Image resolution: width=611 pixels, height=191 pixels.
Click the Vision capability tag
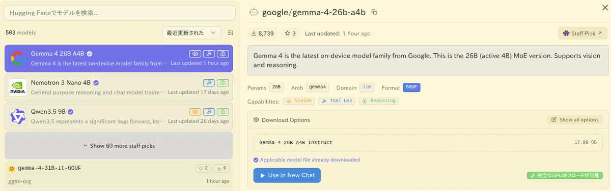(299, 101)
